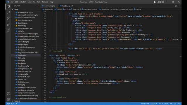Click html breadcrumb item

click(59, 9)
